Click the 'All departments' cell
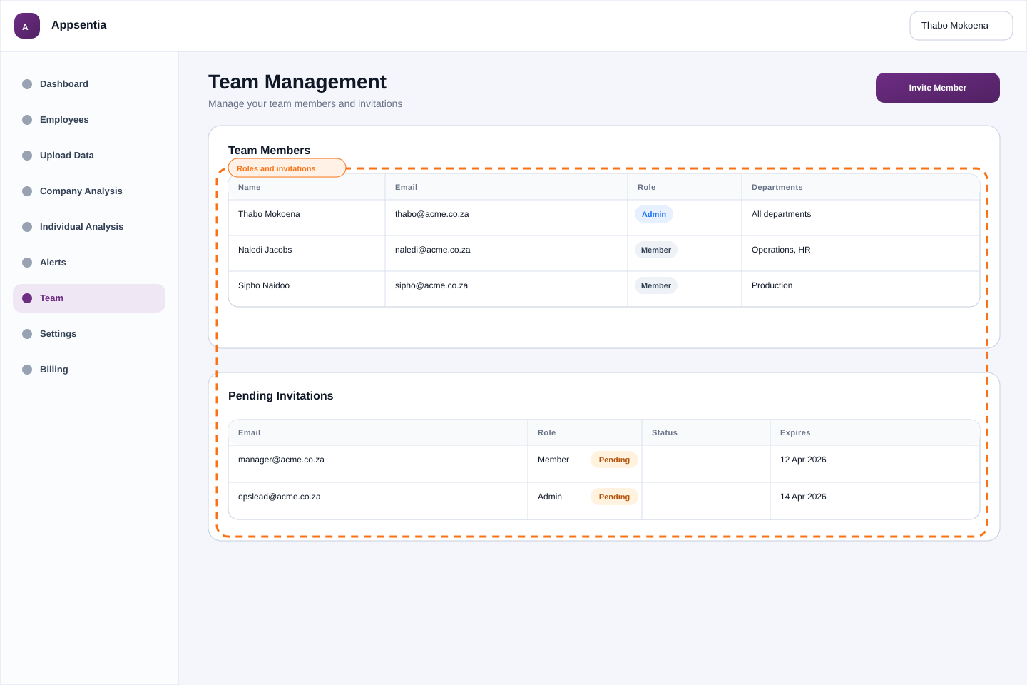This screenshot has height=685, width=1027. click(x=781, y=214)
